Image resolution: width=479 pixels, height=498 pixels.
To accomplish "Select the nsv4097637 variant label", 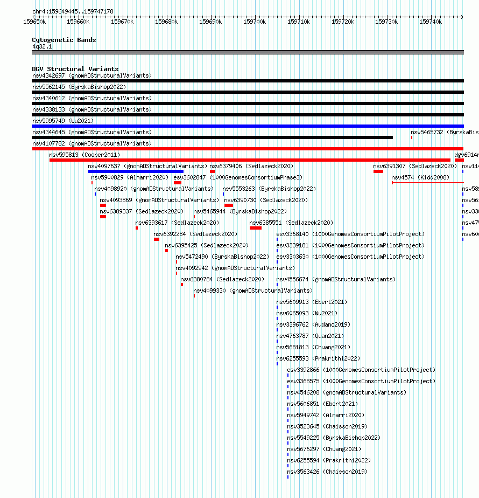I will (147, 166).
